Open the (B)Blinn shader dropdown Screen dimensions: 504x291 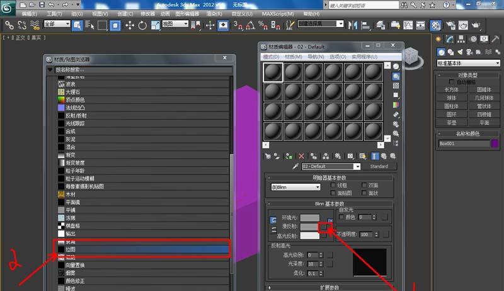coord(295,187)
